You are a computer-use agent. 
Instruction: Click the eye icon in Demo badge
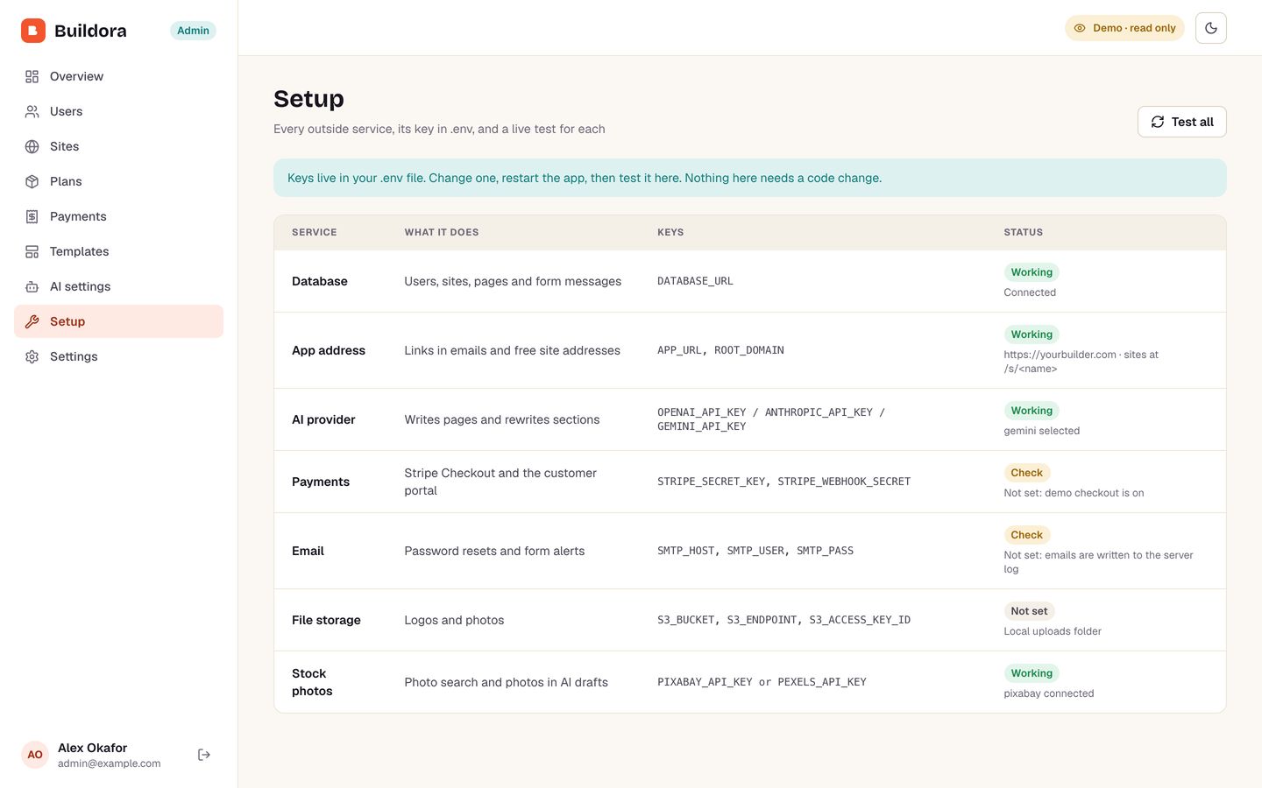pos(1080,28)
